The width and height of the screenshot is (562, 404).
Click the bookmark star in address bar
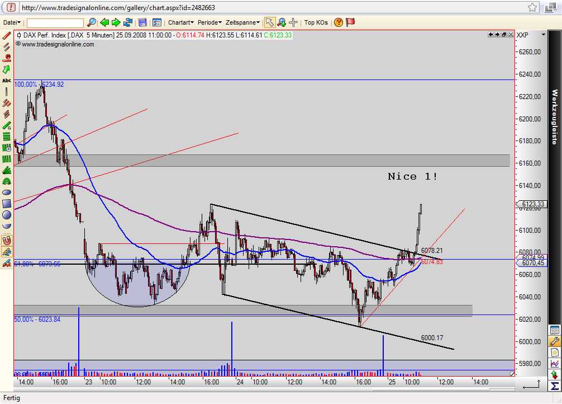pos(532,7)
